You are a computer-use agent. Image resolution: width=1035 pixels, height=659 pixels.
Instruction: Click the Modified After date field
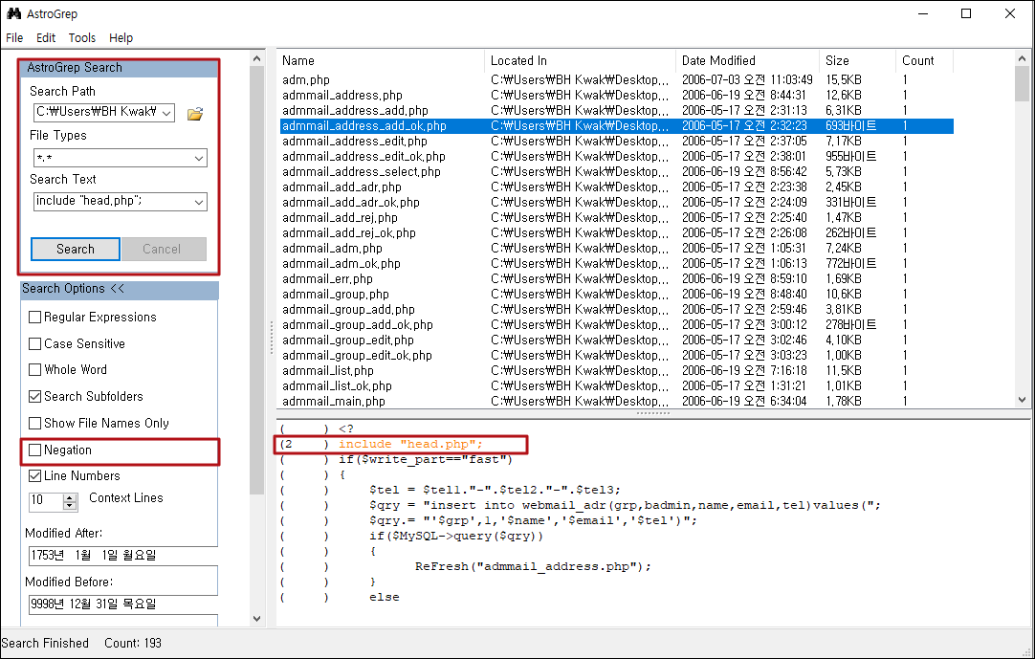tap(122, 556)
